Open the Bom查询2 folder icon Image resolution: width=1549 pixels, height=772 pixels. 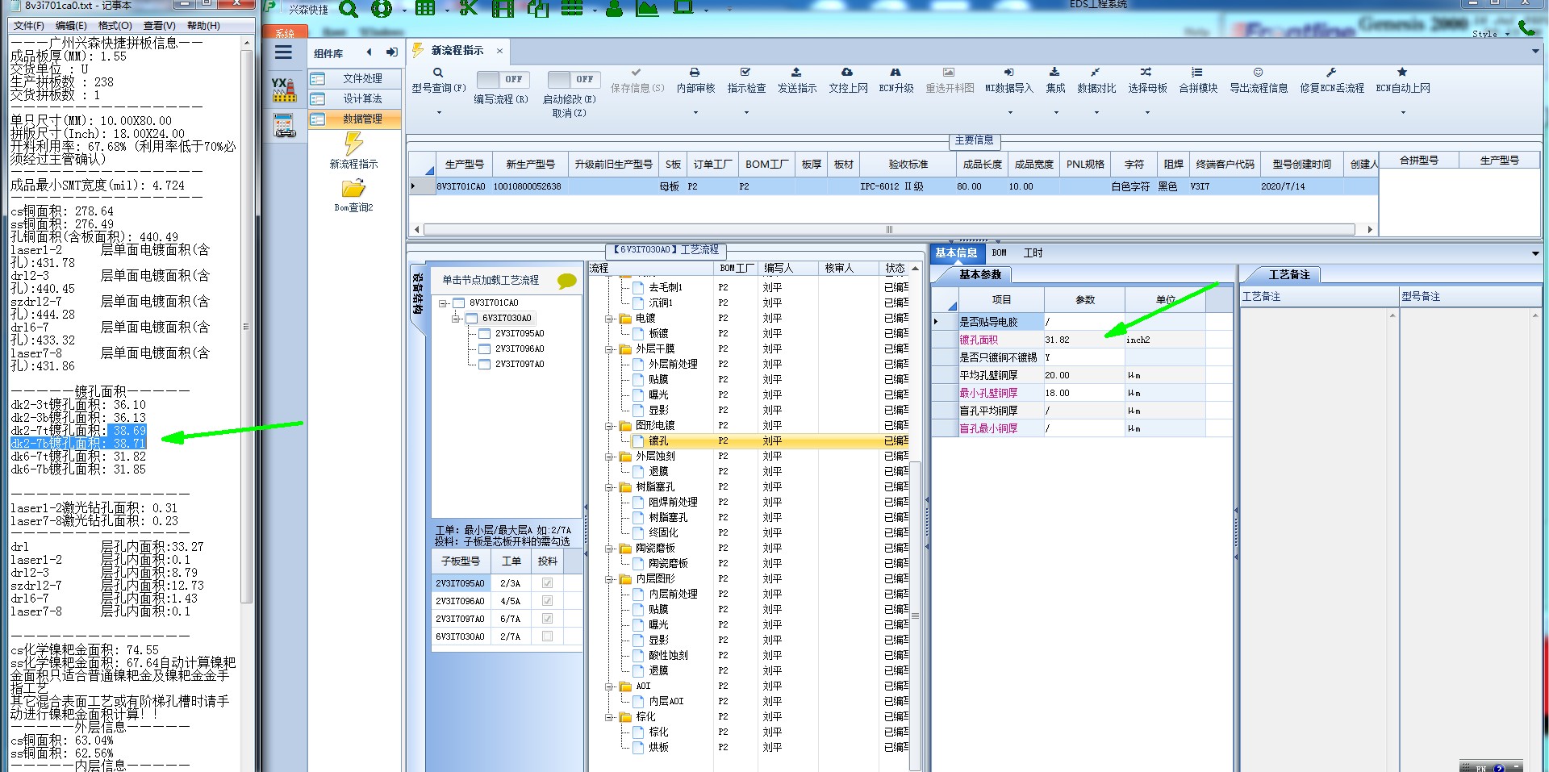click(353, 189)
